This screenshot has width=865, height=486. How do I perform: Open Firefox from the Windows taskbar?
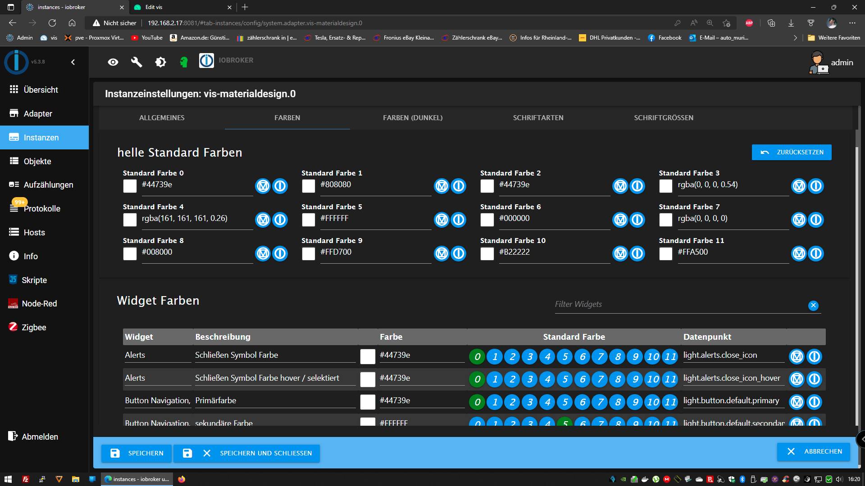coord(182,479)
